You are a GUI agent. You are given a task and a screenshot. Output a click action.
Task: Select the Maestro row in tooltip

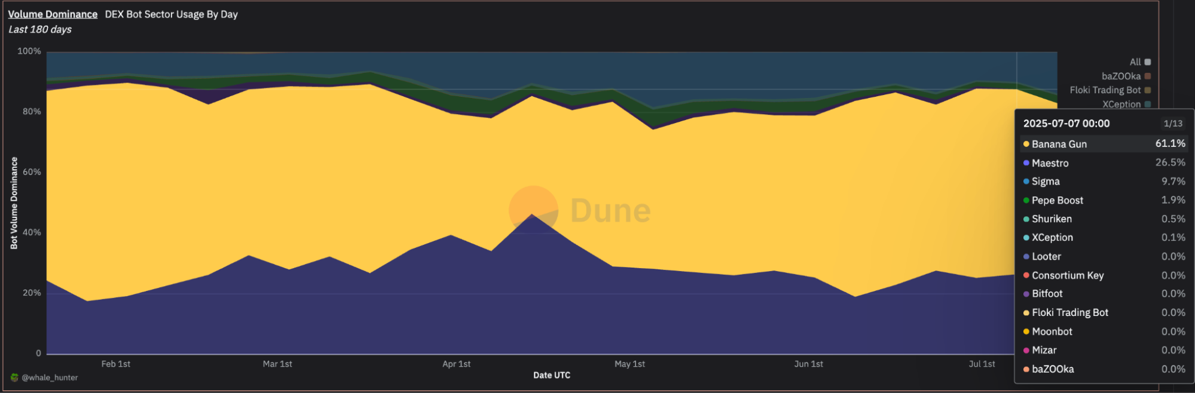(1104, 163)
